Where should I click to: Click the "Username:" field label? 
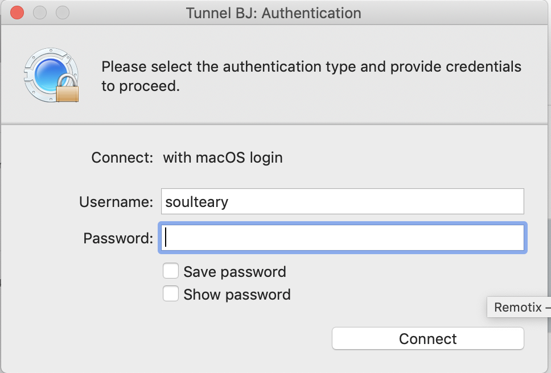[x=116, y=202]
